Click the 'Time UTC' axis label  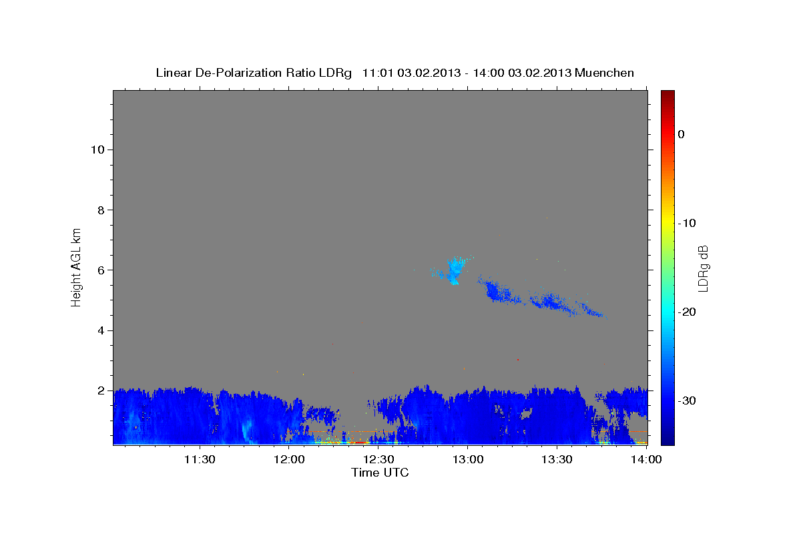coord(380,473)
